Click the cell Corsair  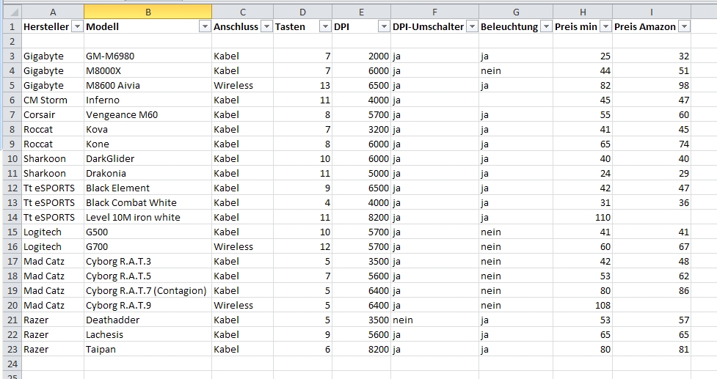[53, 114]
